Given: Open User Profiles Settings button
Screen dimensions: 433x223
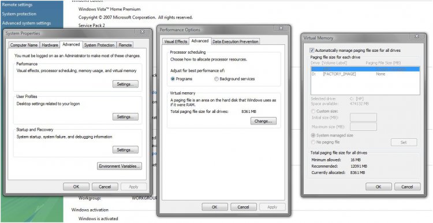Looking at the screenshot, I should coord(125,117).
